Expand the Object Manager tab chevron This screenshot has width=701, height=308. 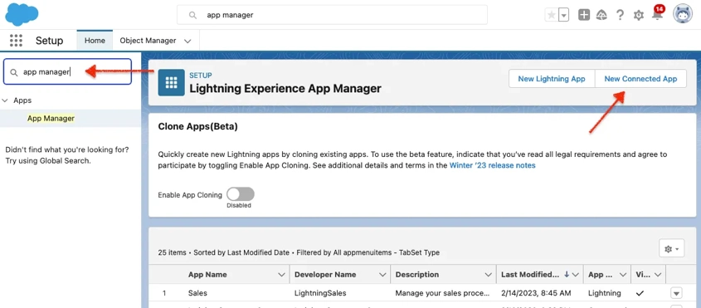[x=187, y=41]
